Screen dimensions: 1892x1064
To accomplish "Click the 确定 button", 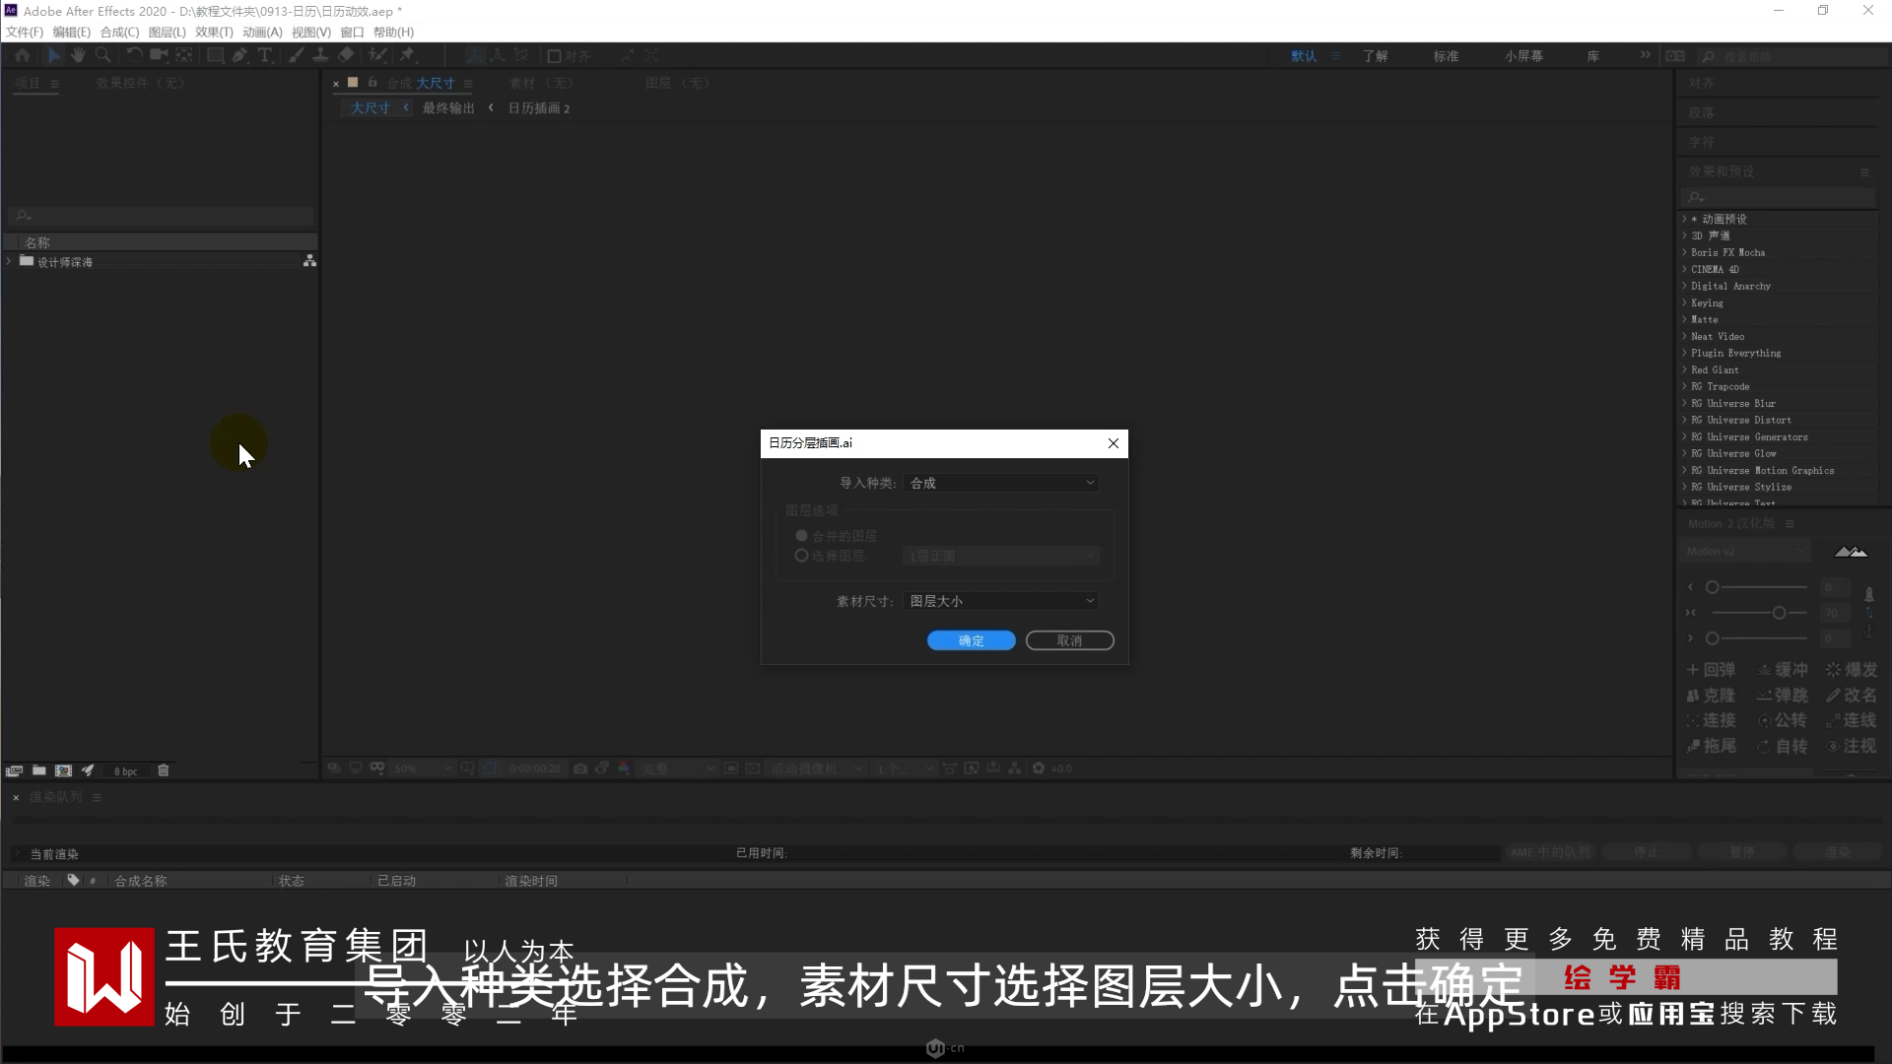I will (971, 640).
